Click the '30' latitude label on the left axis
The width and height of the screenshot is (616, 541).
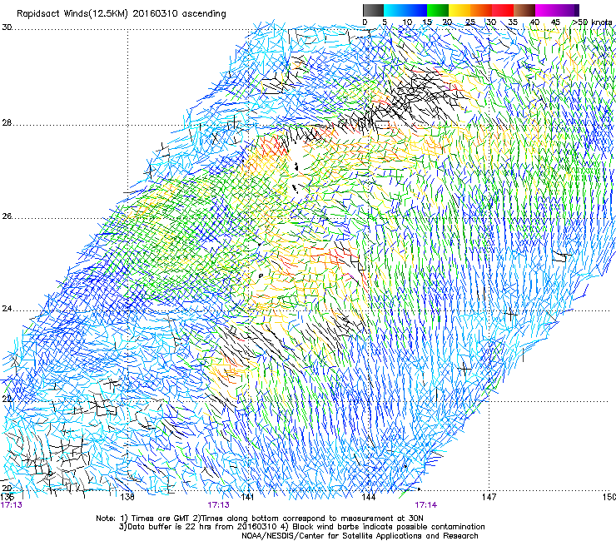point(7,27)
